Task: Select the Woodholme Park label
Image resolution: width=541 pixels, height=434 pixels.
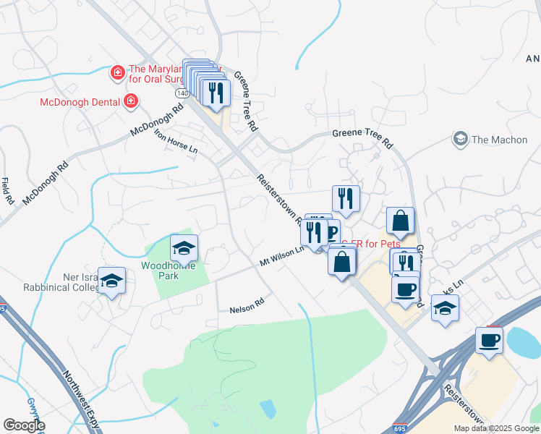Action: (169, 271)
